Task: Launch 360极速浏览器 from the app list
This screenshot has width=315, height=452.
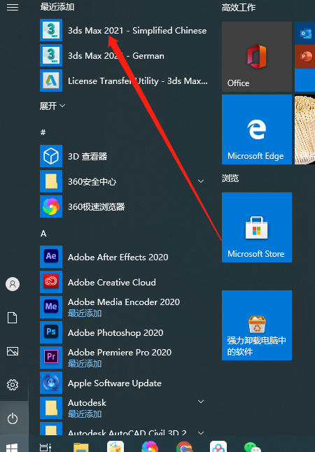Action: [x=124, y=206]
